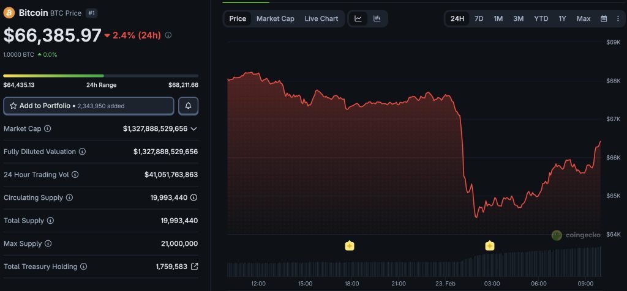
Task: Open the calendar date range picker
Action: 604,19
